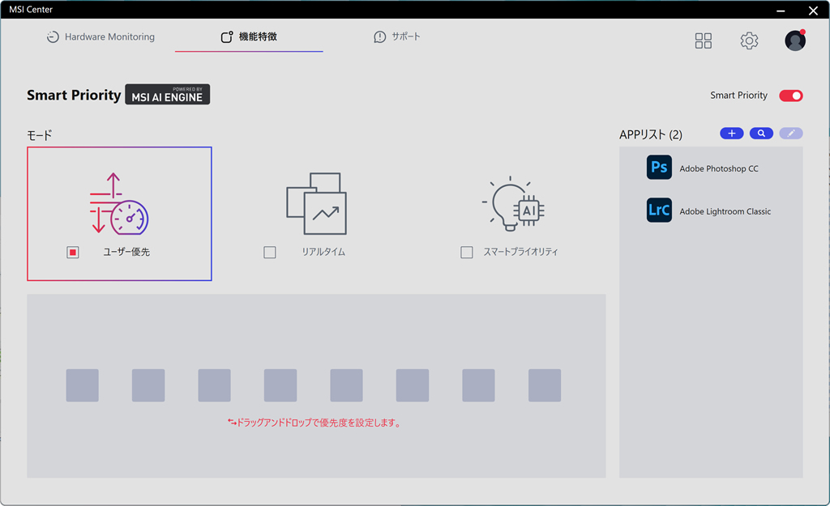This screenshot has width=830, height=506.
Task: Click the APP list edit pencil icon
Action: pos(791,134)
